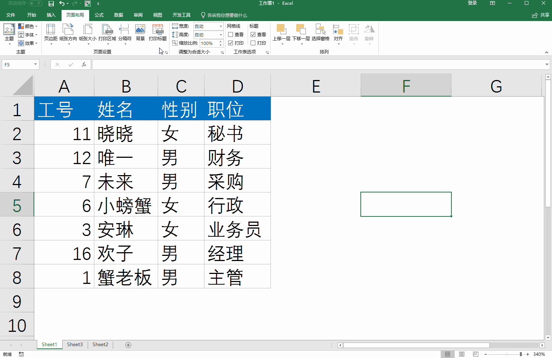This screenshot has height=358, width=552.
Task: Click the macro record icon in status bar
Action: tap(21, 354)
